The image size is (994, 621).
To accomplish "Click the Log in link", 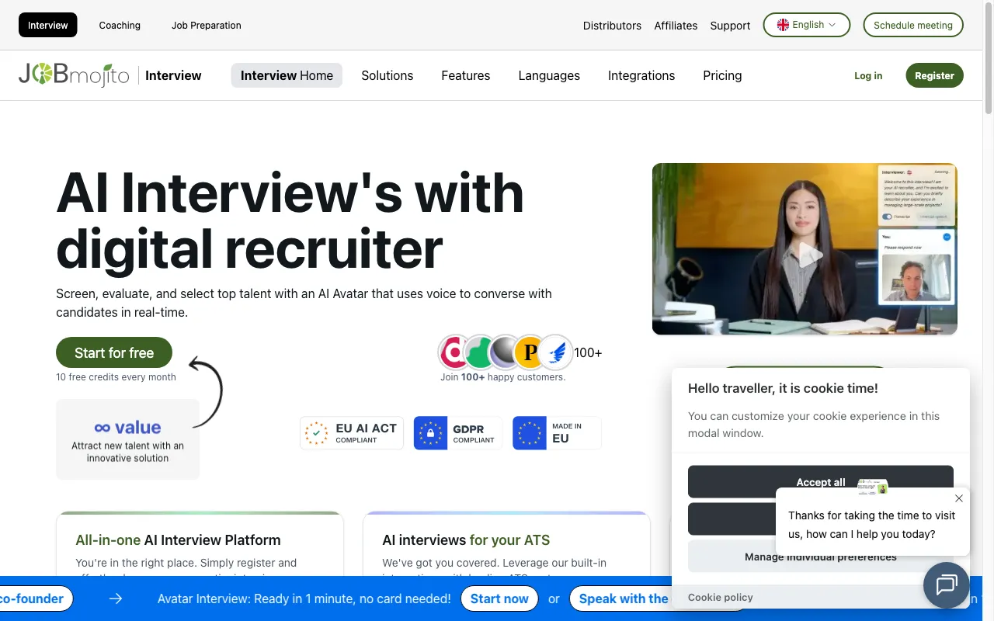I will coord(868,75).
